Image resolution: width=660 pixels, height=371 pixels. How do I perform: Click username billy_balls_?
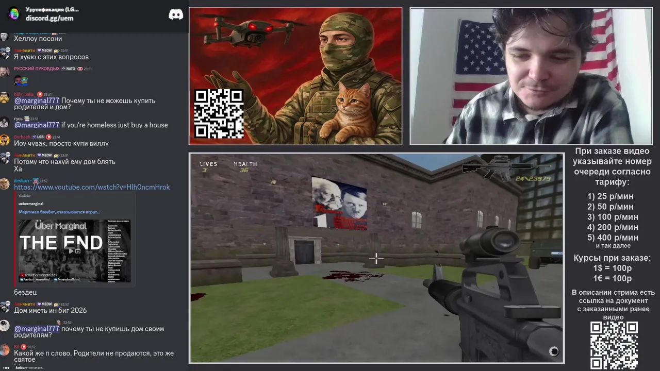[24, 94]
